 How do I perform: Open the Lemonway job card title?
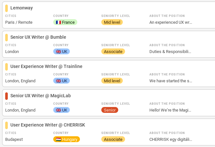(x=21, y=8)
